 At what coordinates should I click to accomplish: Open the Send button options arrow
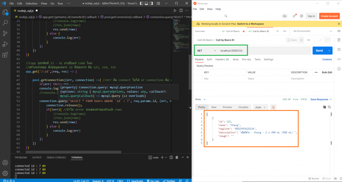point(329,51)
